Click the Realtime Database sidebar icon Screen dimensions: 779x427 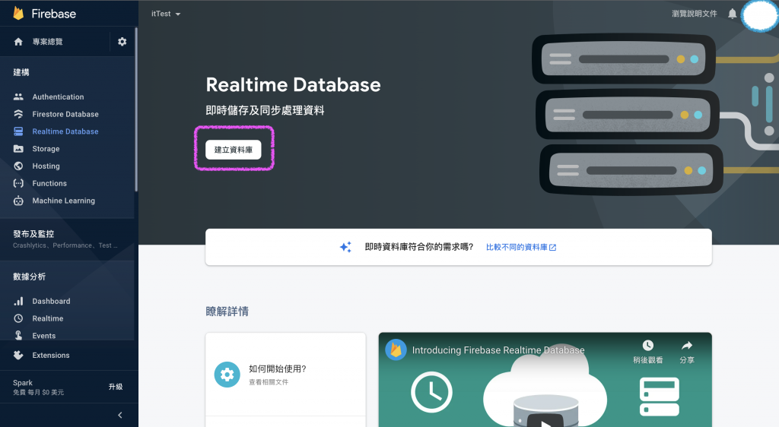click(18, 131)
